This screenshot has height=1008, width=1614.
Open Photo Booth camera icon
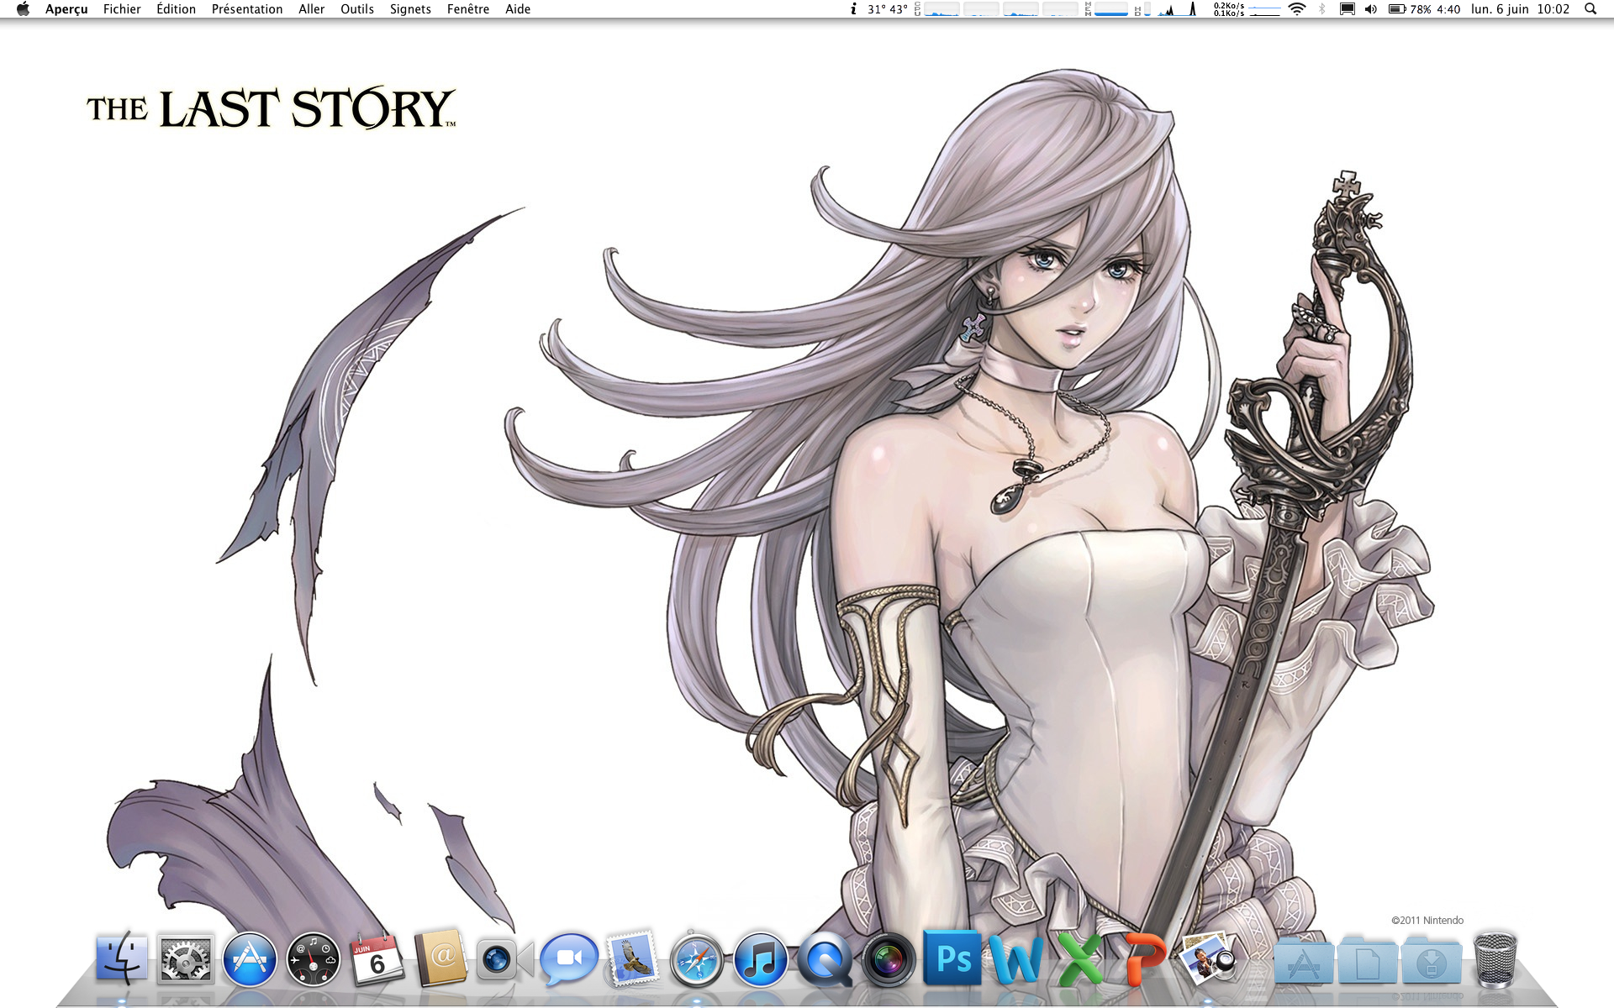(x=889, y=958)
